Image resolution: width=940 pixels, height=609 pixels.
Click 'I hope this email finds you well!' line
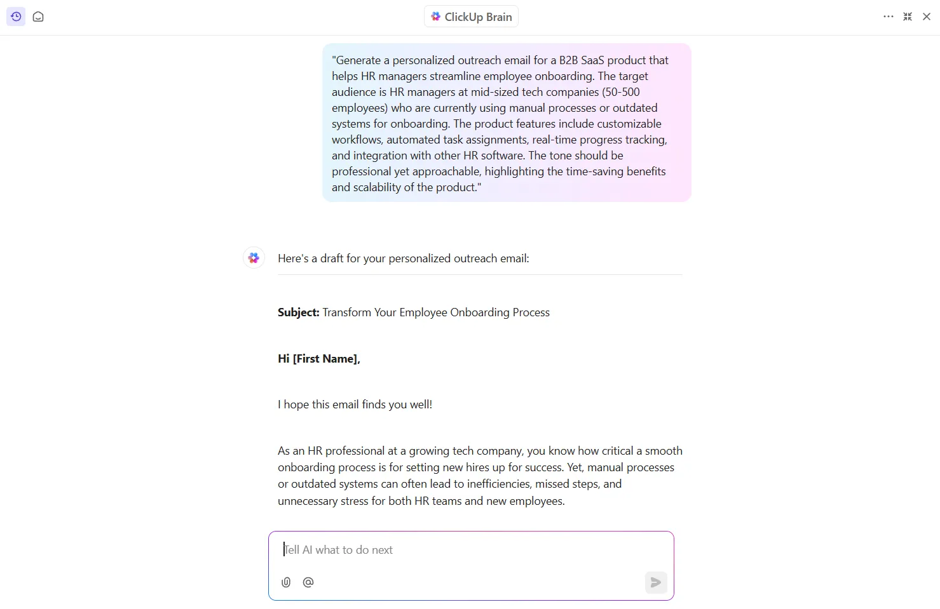(355, 405)
